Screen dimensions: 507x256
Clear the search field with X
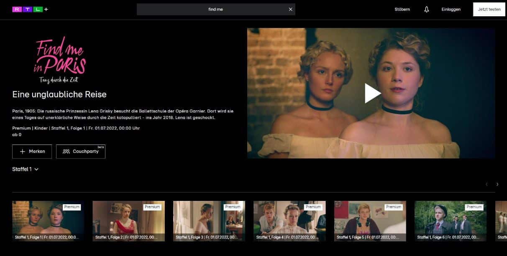coord(291,9)
